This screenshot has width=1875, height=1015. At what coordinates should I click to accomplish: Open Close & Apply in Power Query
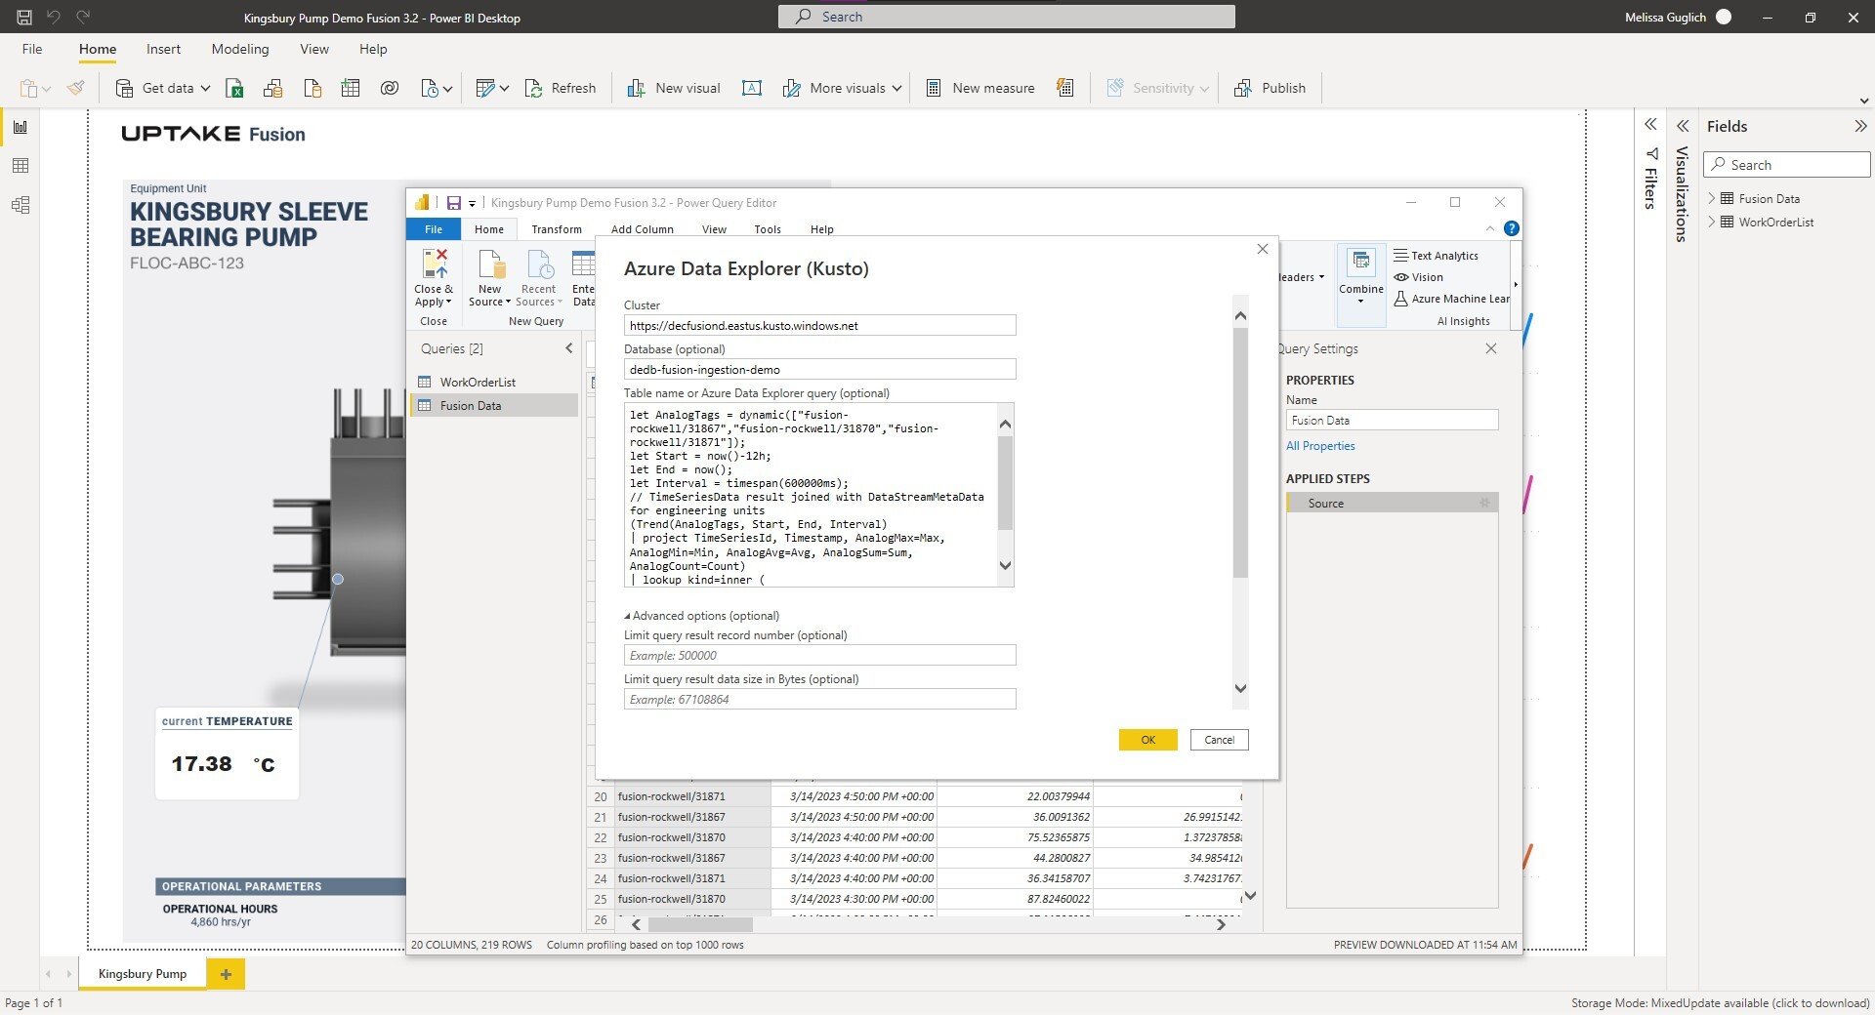[434, 277]
